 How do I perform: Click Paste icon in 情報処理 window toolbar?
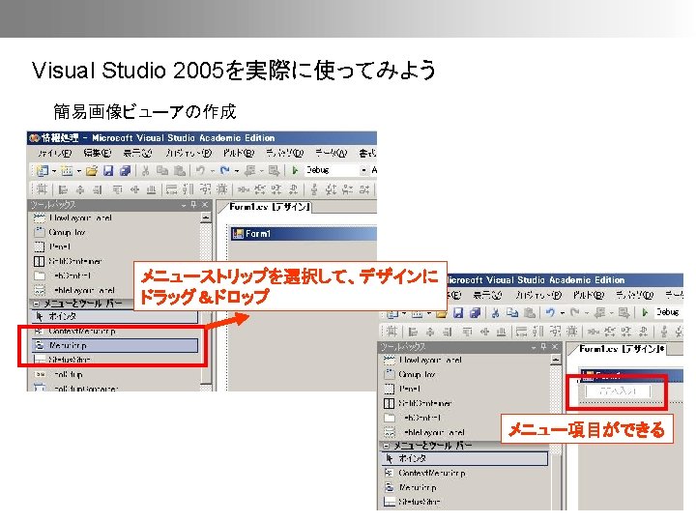(x=180, y=170)
